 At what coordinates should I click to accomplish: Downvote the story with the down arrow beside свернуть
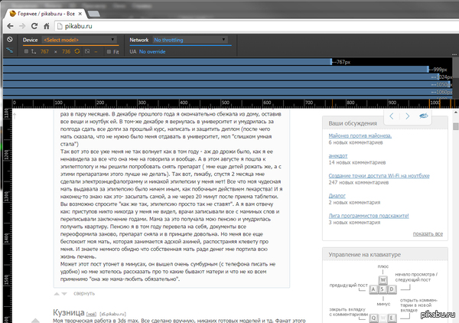pos(64,293)
